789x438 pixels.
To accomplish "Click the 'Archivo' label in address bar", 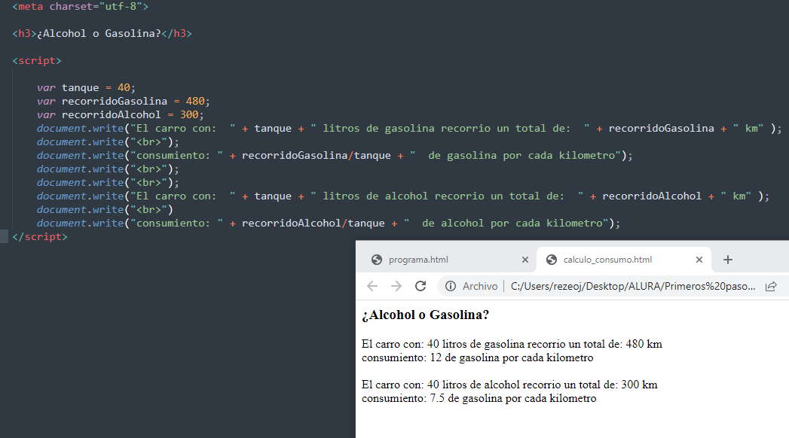I will [x=480, y=286].
